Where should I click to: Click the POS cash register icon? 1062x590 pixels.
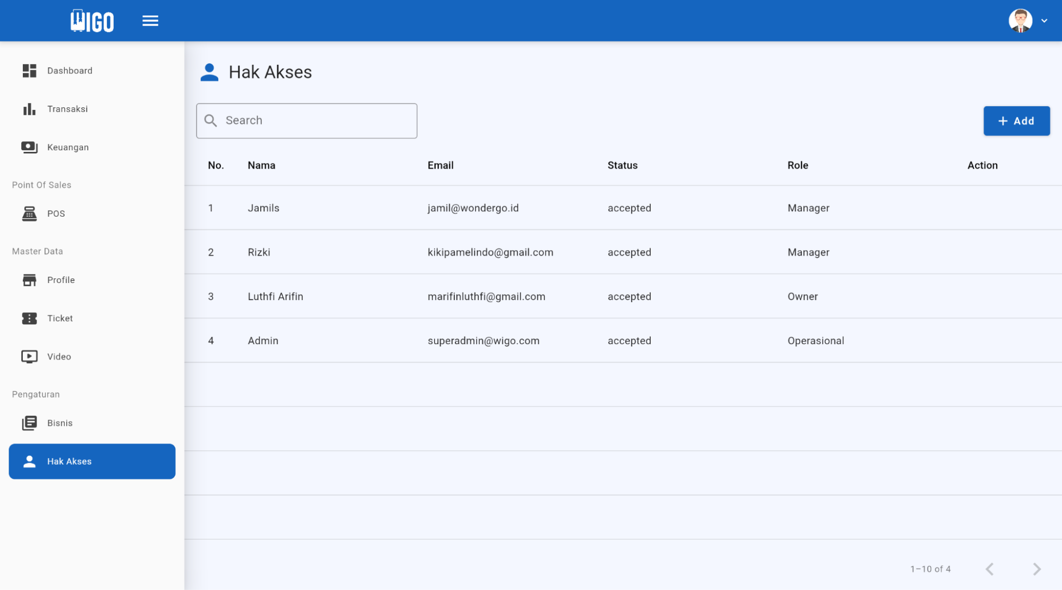(x=29, y=213)
